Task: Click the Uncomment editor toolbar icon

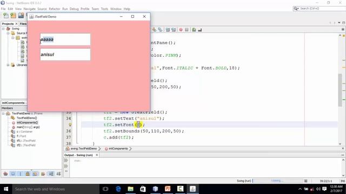Action: 200,30
